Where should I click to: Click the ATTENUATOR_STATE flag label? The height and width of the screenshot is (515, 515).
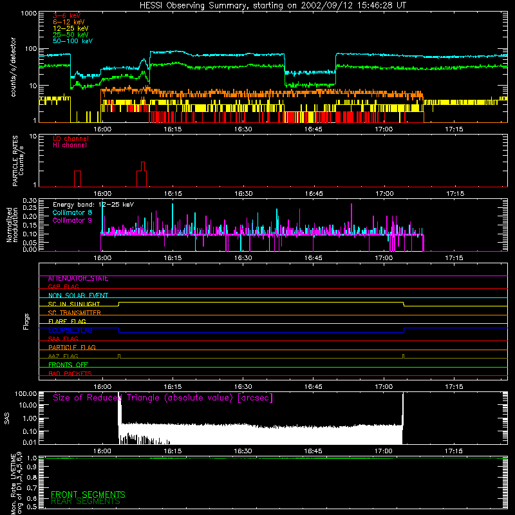[x=78, y=279]
